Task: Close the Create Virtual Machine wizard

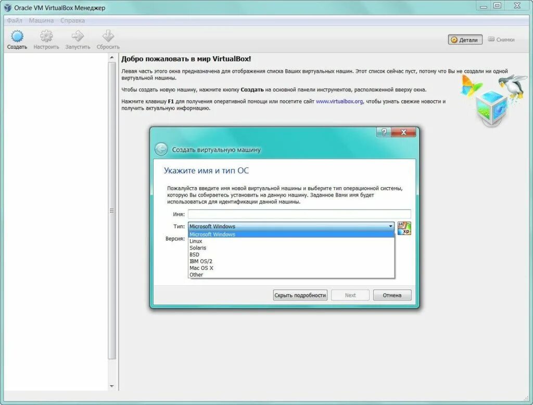Action: (x=403, y=132)
